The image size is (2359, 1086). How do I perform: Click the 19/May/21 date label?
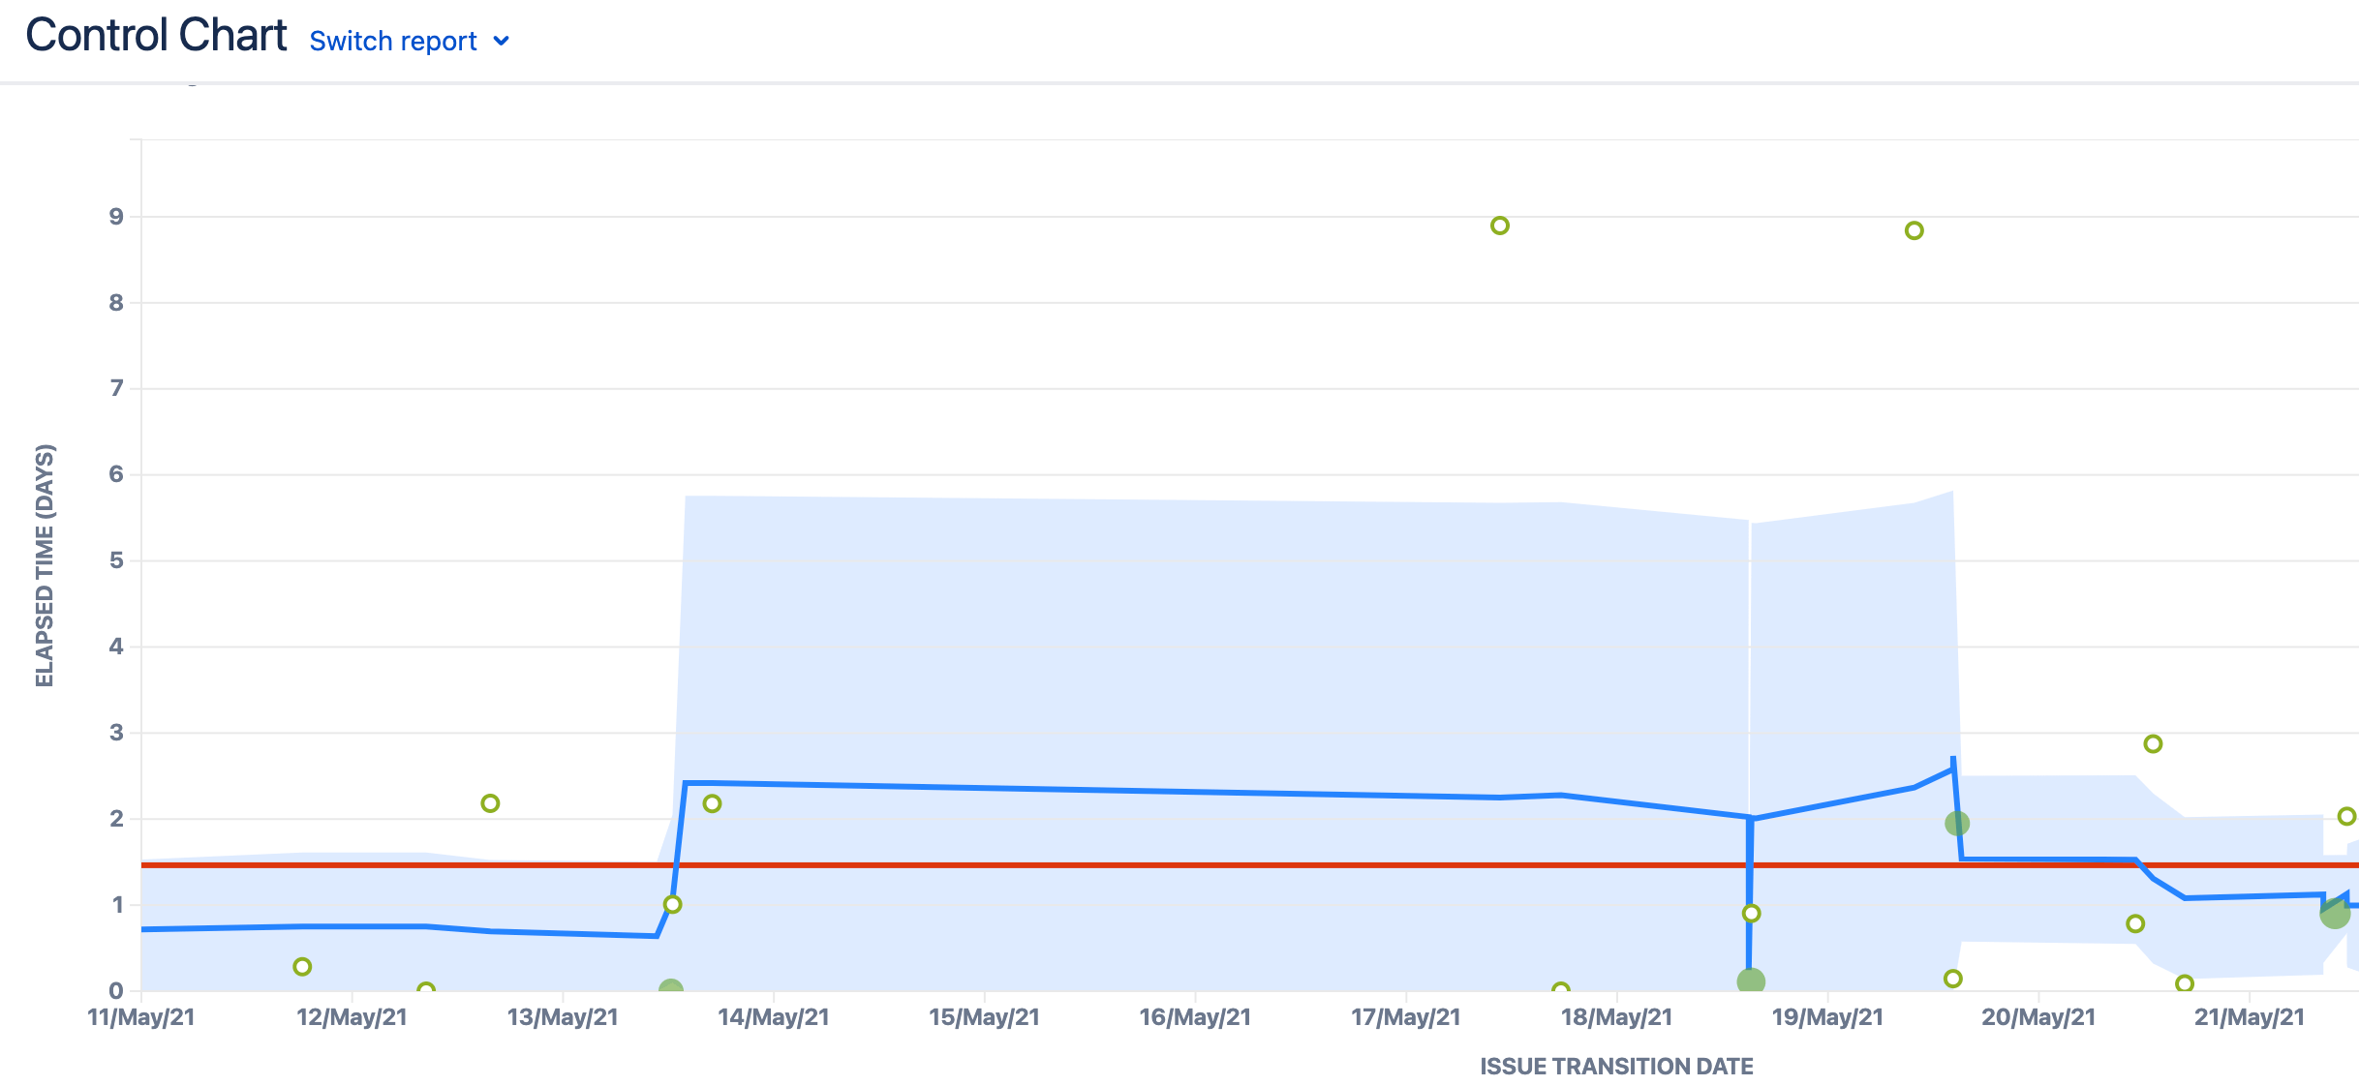(1827, 1017)
